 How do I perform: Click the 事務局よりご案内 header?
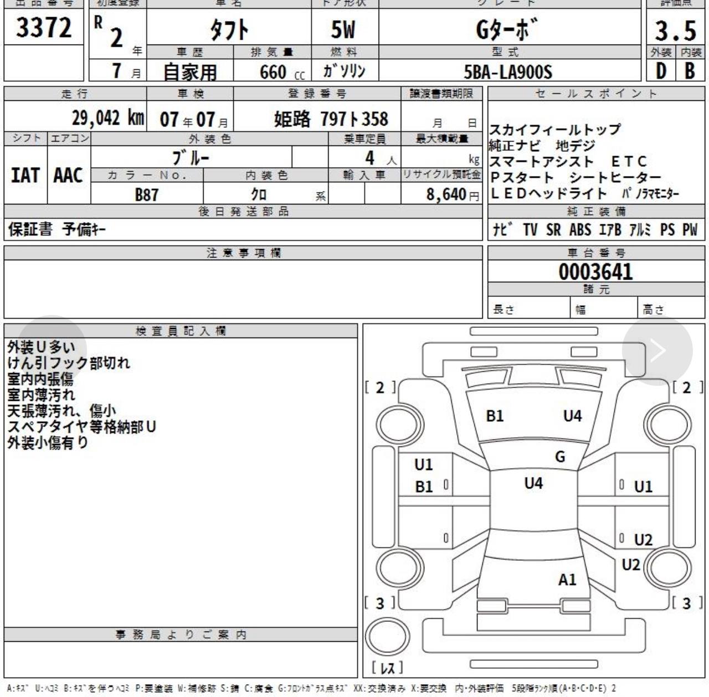tap(181, 634)
